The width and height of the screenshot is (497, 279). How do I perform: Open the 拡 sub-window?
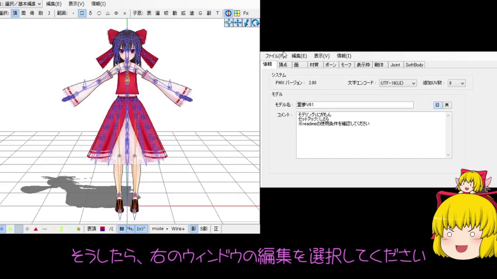[x=183, y=13]
